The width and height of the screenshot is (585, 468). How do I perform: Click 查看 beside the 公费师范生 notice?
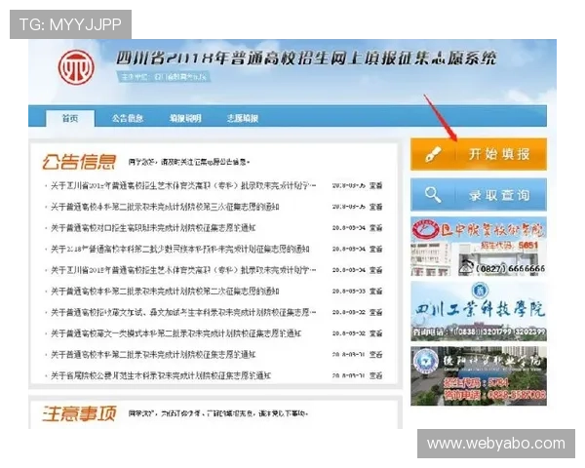coord(375,375)
